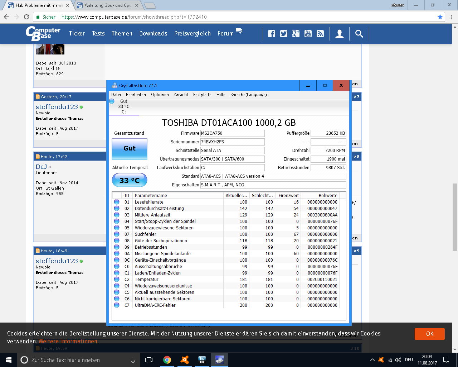Open post #8 permalink
458x367 pixels.
point(357,157)
